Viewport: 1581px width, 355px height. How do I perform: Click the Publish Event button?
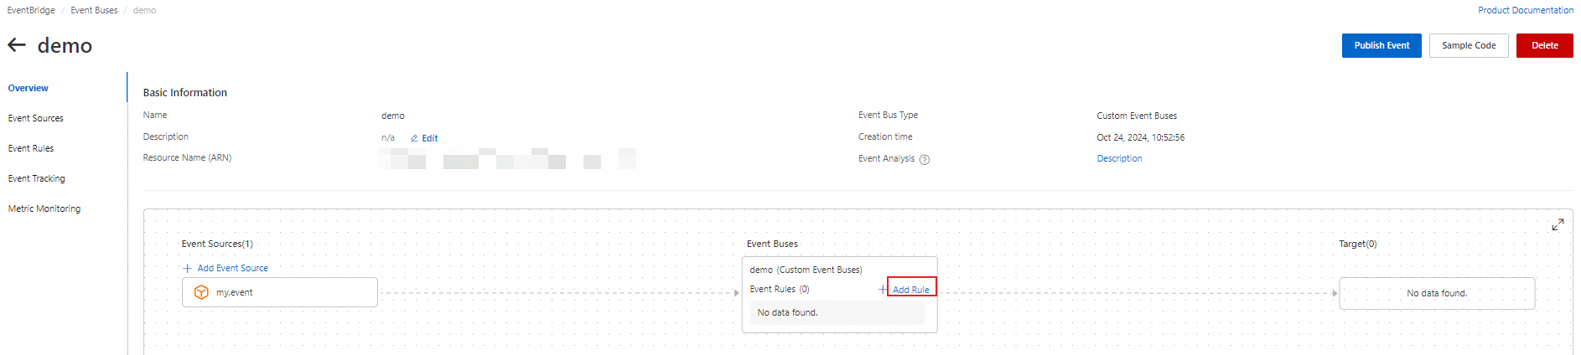(1381, 45)
